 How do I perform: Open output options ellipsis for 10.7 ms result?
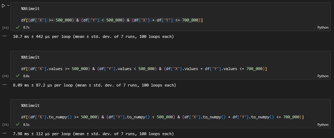tap(4, 36)
